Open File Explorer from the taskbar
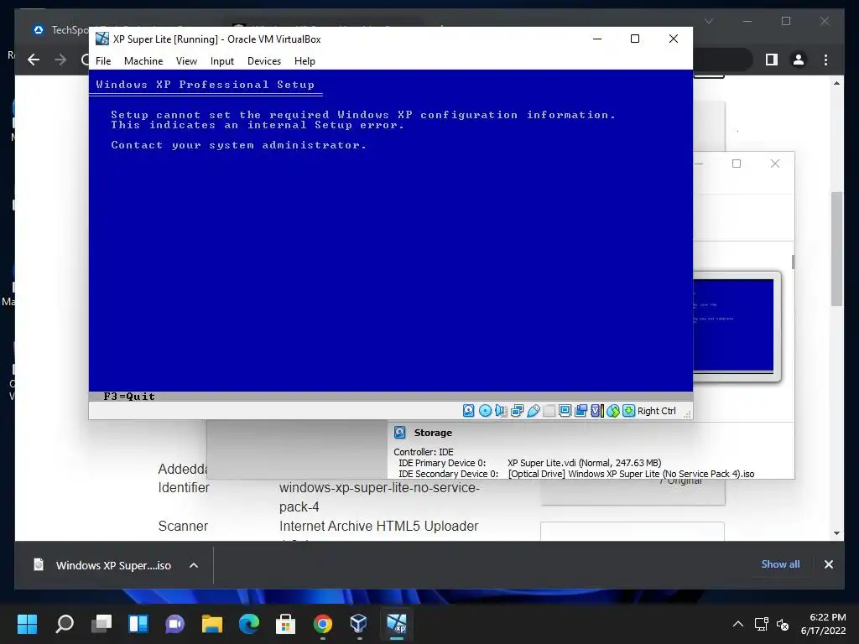The height and width of the screenshot is (644, 859). 212,624
